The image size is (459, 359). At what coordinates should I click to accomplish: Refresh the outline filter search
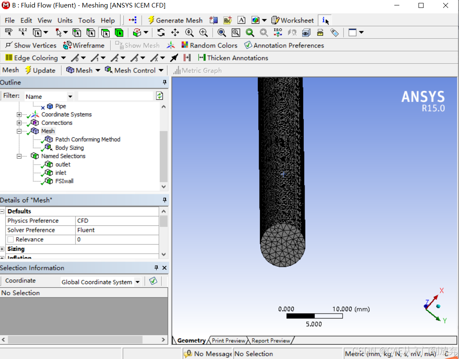pyautogui.click(x=159, y=96)
